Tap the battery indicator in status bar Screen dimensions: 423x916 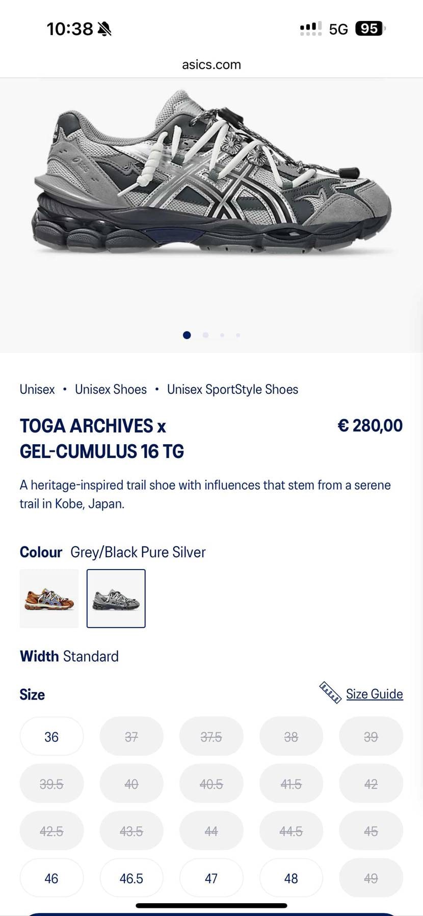click(370, 29)
